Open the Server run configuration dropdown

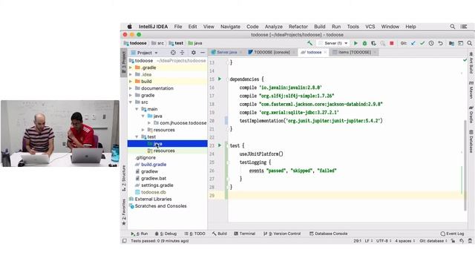click(x=333, y=43)
